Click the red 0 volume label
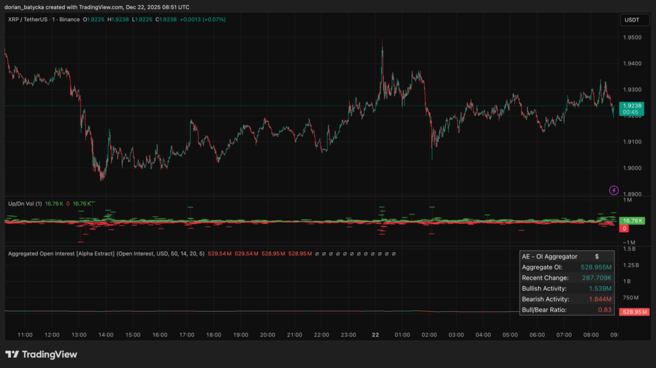 624,228
